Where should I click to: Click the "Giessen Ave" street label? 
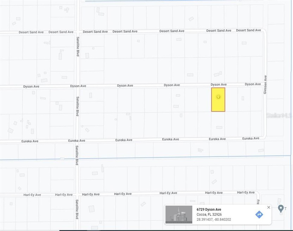point(265,85)
